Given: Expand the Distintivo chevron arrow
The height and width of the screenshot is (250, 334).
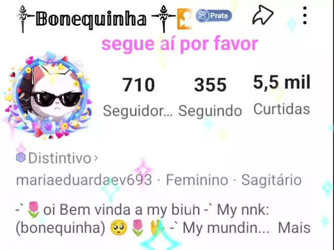Looking at the screenshot, I should click(x=96, y=158).
